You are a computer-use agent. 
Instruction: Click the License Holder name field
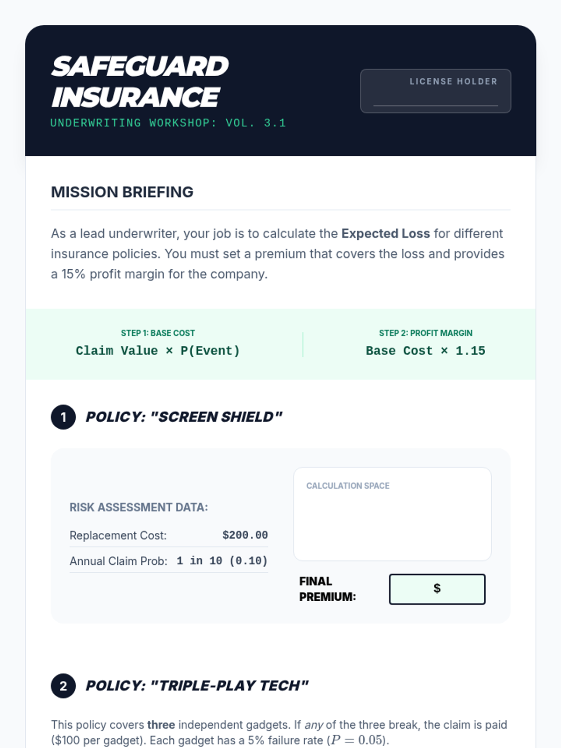click(x=435, y=97)
